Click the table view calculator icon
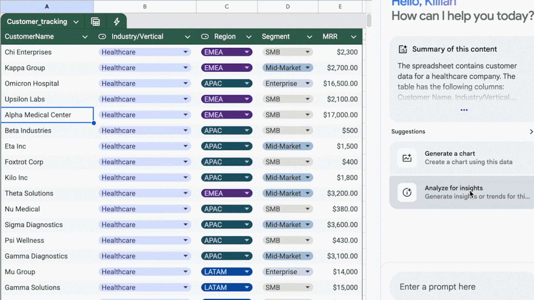The width and height of the screenshot is (534, 300). tap(95, 22)
